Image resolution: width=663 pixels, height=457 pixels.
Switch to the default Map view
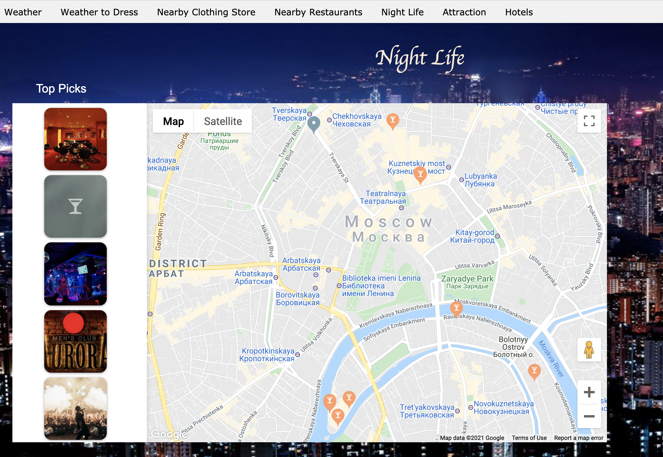coord(173,121)
